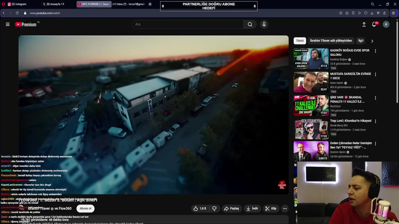Open testo taylan channel link
Viewport: 399px width, 224px height.
[x=337, y=83]
